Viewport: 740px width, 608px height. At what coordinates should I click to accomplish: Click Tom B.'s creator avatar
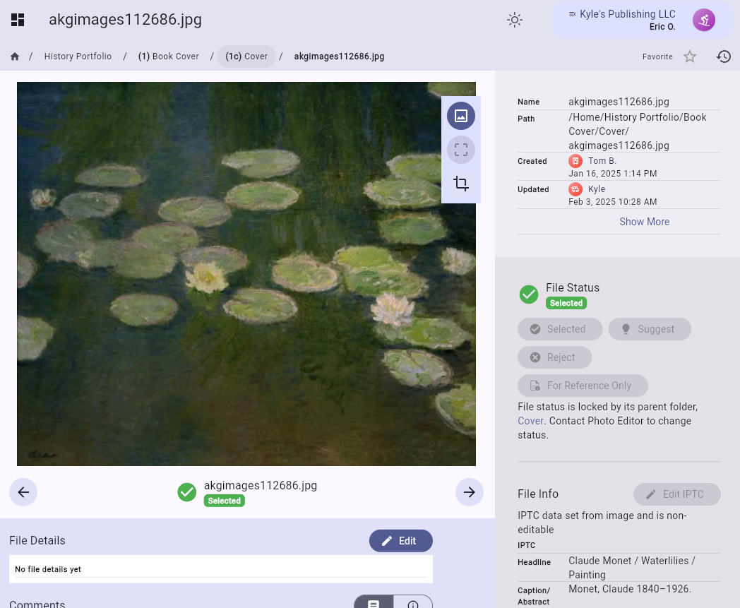point(575,161)
